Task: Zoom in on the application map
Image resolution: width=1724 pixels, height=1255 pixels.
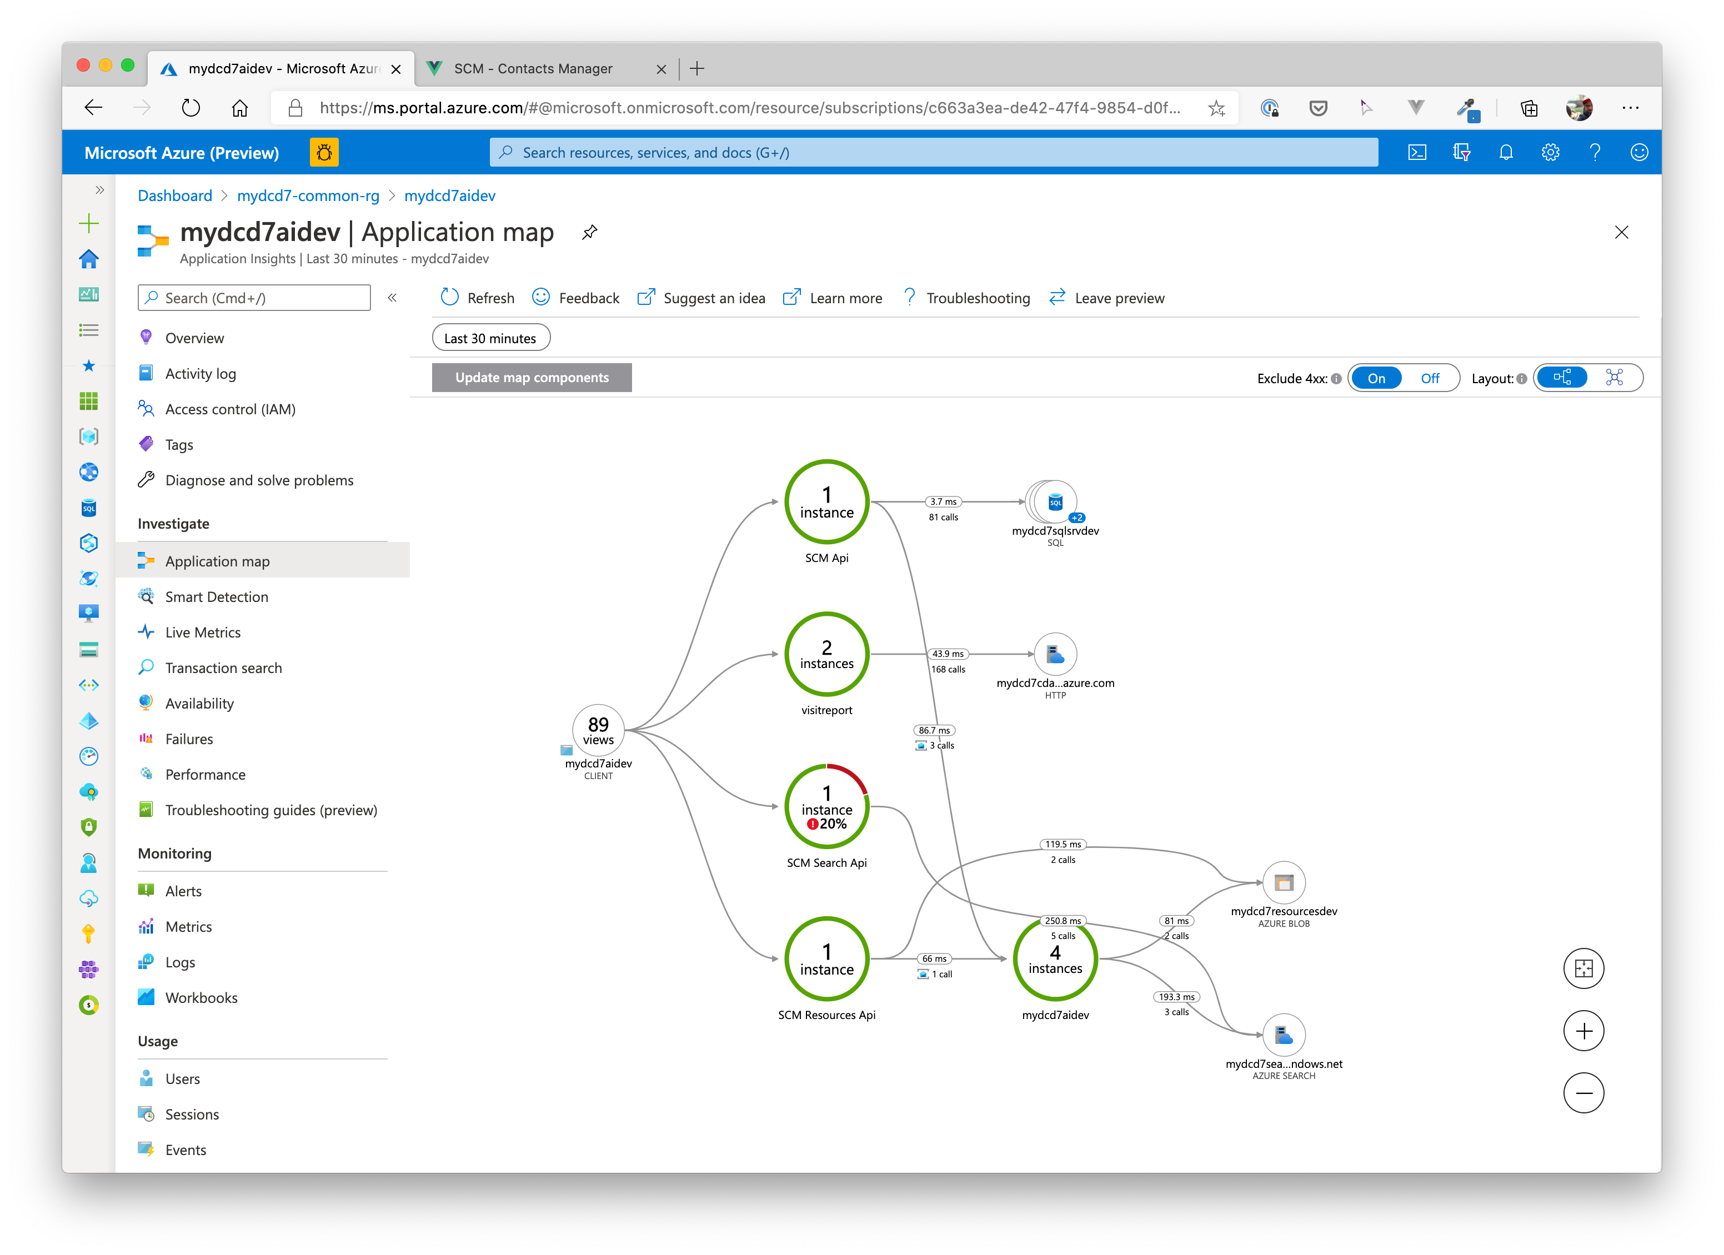Action: coord(1583,1031)
